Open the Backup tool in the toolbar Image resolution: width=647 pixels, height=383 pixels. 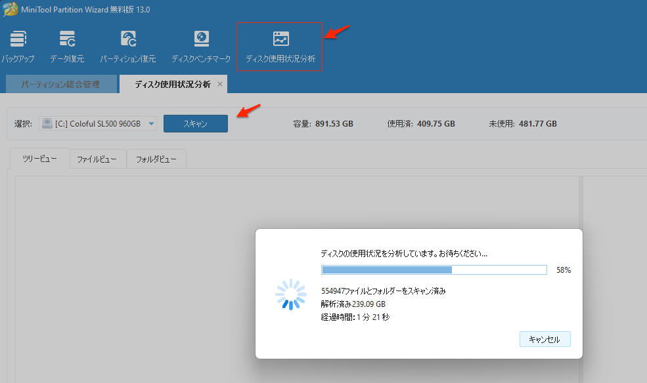tap(18, 46)
